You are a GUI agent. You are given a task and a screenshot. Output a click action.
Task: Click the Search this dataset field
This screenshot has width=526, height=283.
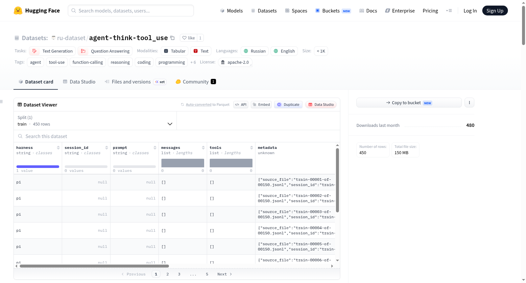click(x=177, y=136)
